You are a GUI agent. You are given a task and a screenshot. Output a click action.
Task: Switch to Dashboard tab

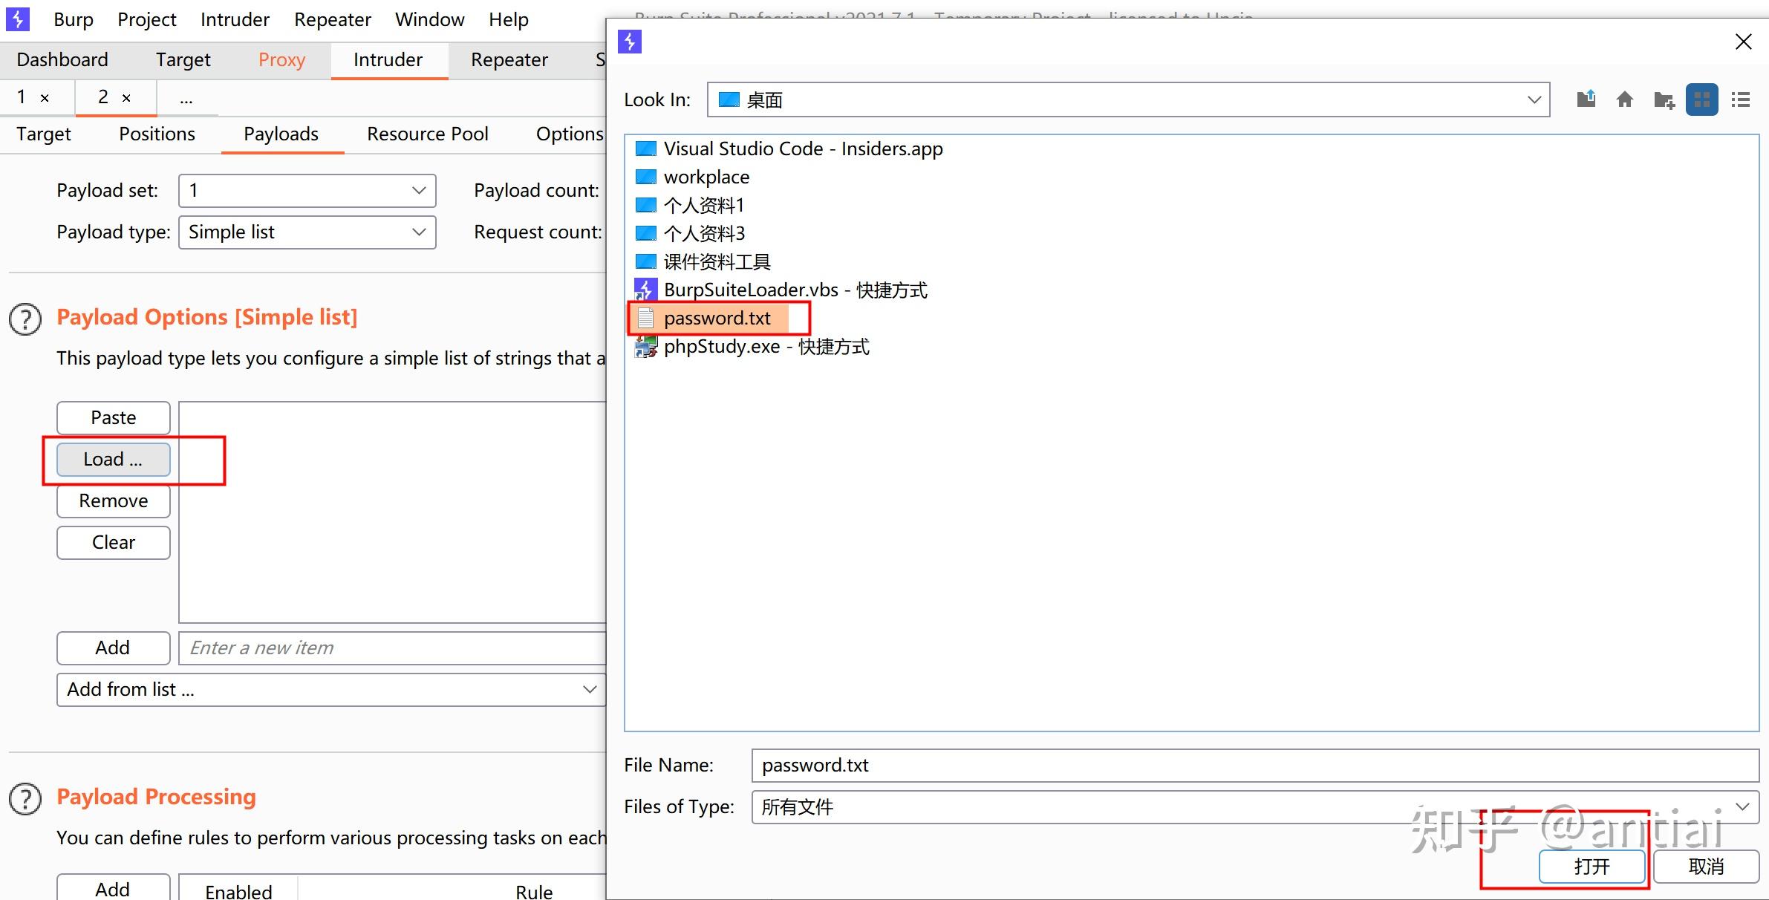tap(62, 59)
